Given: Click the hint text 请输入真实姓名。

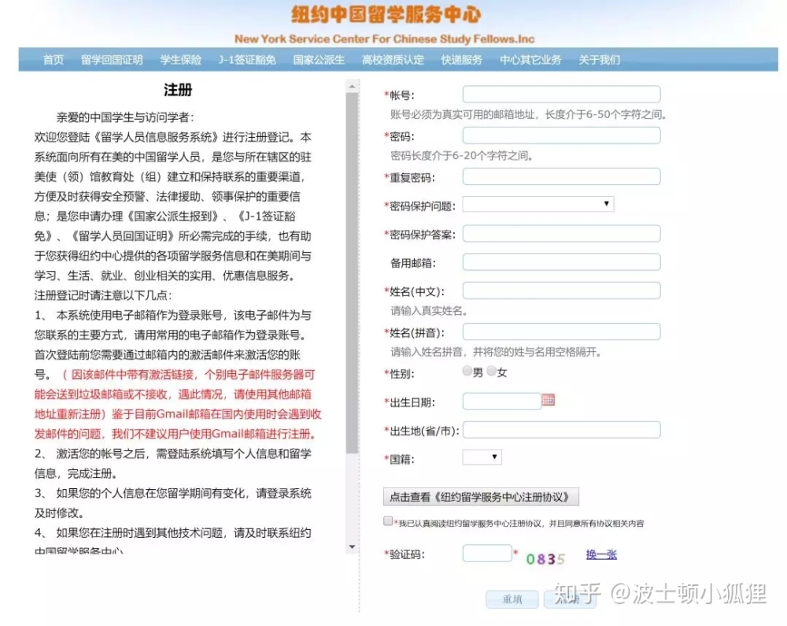Looking at the screenshot, I should (429, 311).
